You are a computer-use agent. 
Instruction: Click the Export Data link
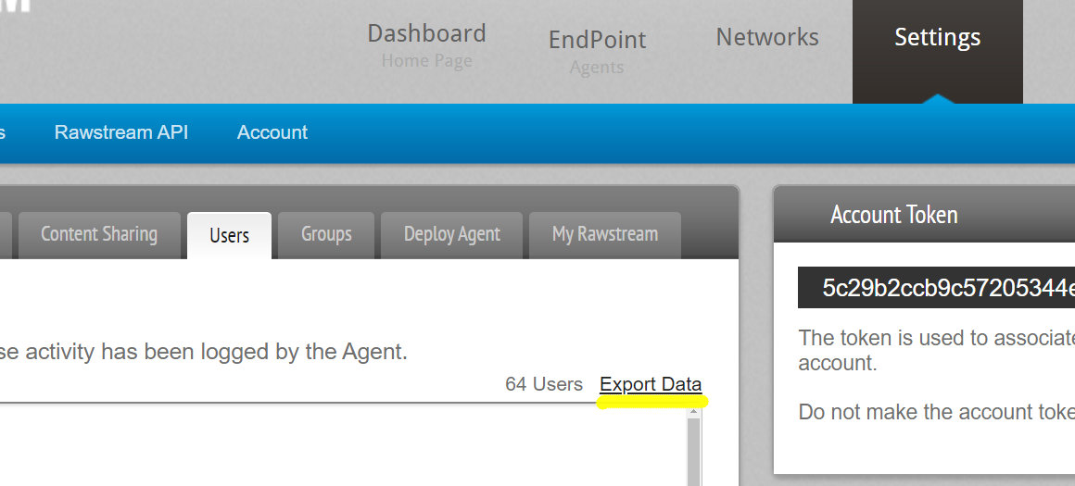tap(651, 384)
